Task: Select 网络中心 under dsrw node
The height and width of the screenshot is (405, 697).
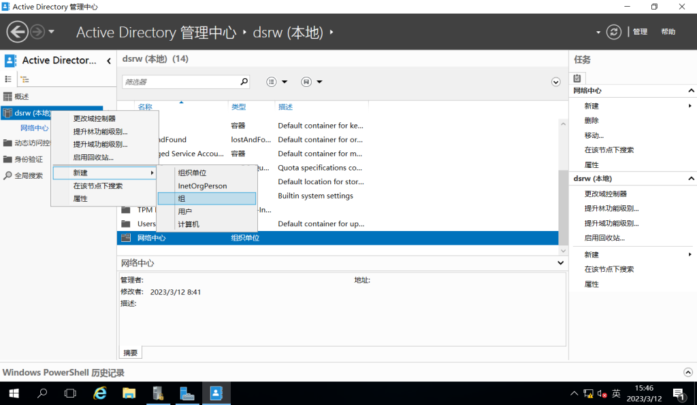Action: [34, 128]
